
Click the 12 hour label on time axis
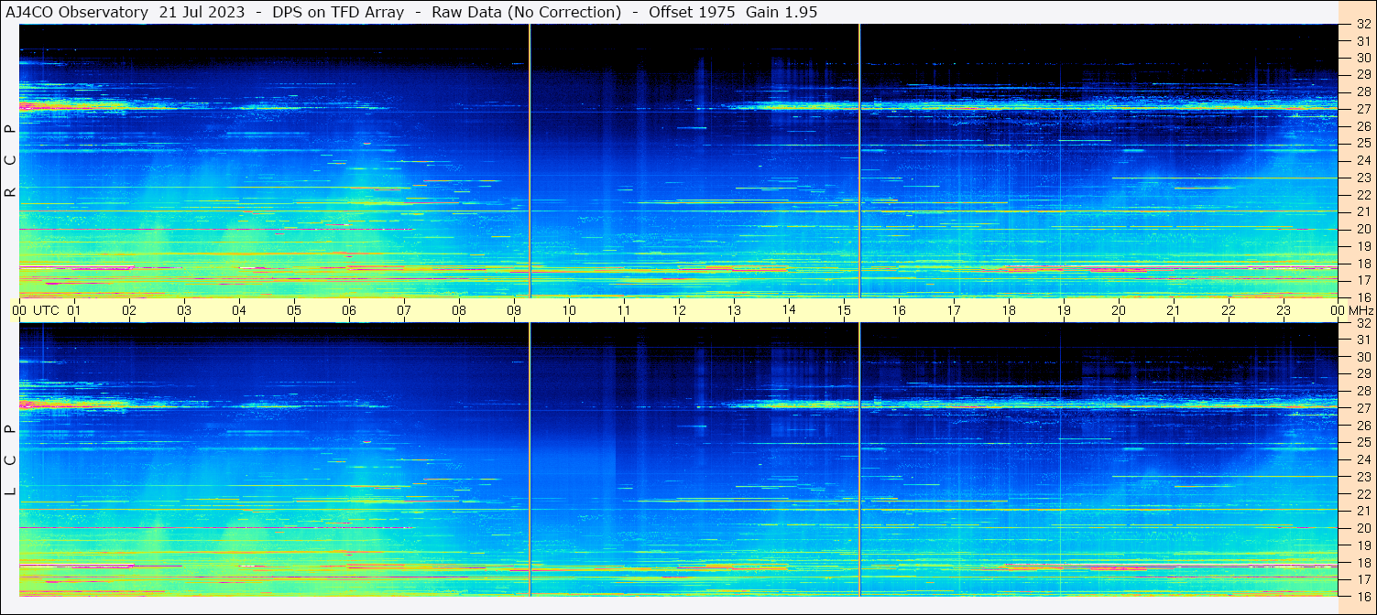[x=679, y=310]
